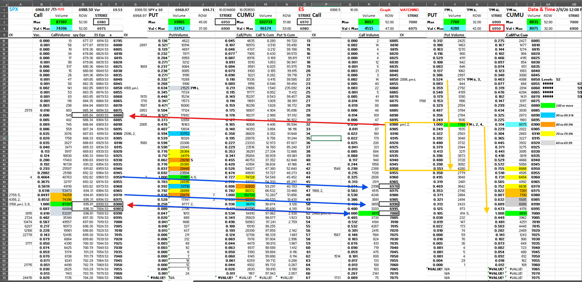
Task: Click the SPY x 10 label
Action: coord(158,9)
